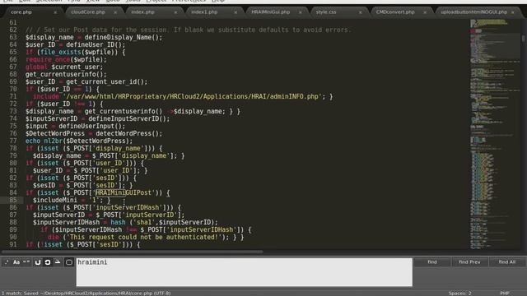The height and width of the screenshot is (296, 527).
Task: Open the Project menu
Action: (x=156, y=2)
